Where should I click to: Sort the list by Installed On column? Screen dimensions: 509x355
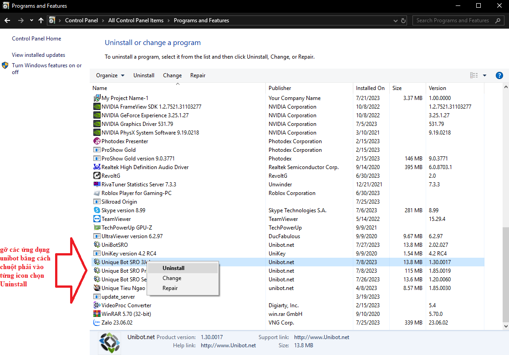coord(371,88)
